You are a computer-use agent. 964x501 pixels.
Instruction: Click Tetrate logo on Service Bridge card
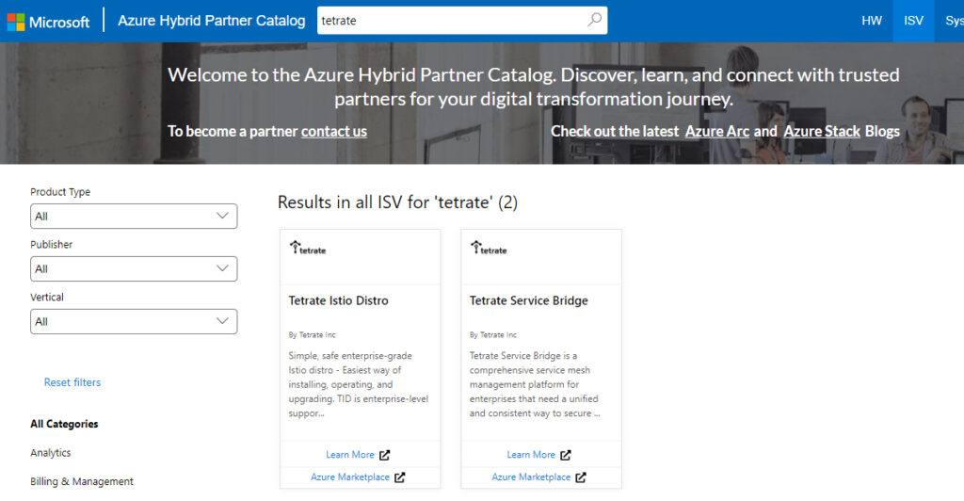click(x=490, y=249)
